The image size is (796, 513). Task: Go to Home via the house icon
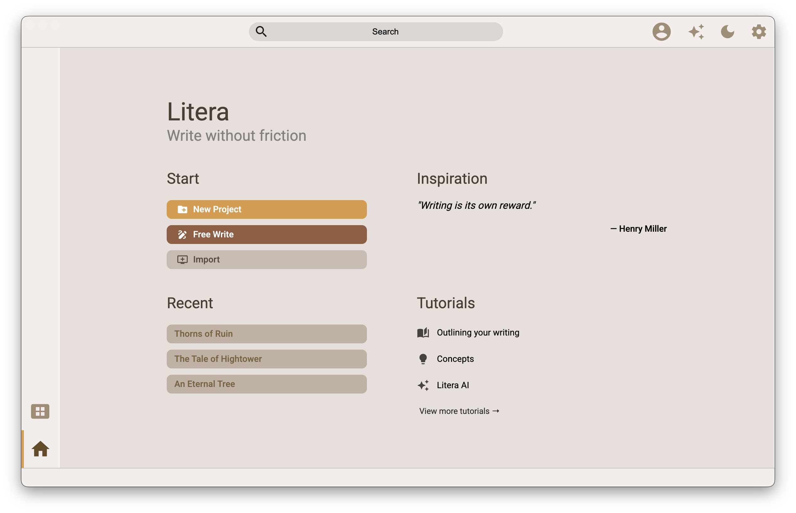tap(40, 449)
